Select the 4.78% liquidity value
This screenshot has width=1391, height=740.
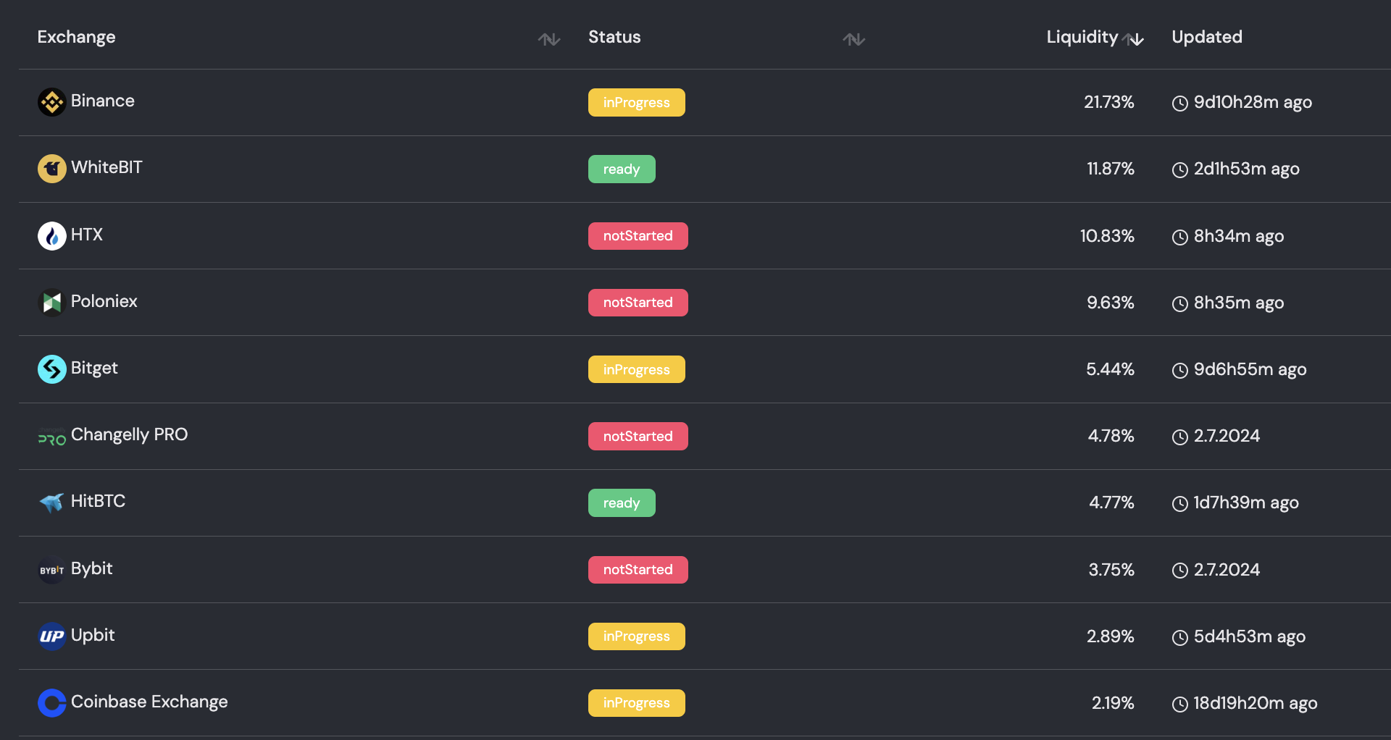[x=1111, y=436]
